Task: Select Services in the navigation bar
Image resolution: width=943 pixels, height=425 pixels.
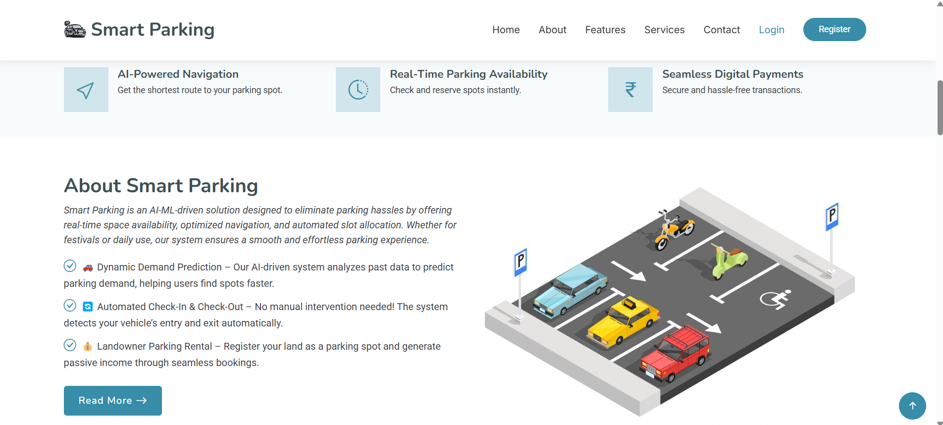Action: click(664, 30)
